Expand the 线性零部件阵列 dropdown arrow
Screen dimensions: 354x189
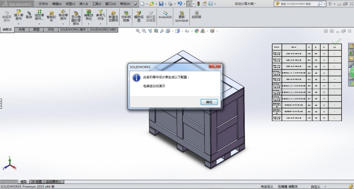click(x=39, y=24)
